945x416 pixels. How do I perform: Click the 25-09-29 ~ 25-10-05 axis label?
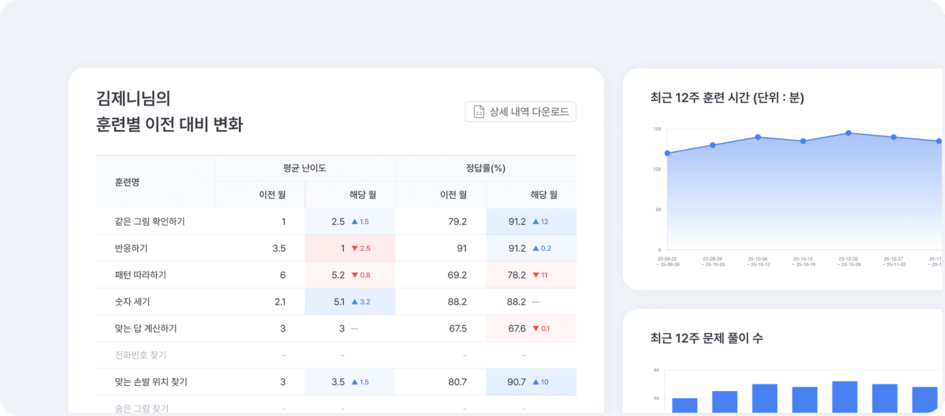click(x=713, y=262)
